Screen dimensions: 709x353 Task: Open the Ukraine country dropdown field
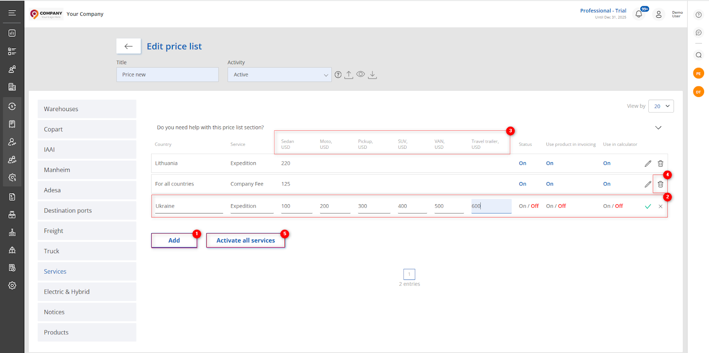189,206
